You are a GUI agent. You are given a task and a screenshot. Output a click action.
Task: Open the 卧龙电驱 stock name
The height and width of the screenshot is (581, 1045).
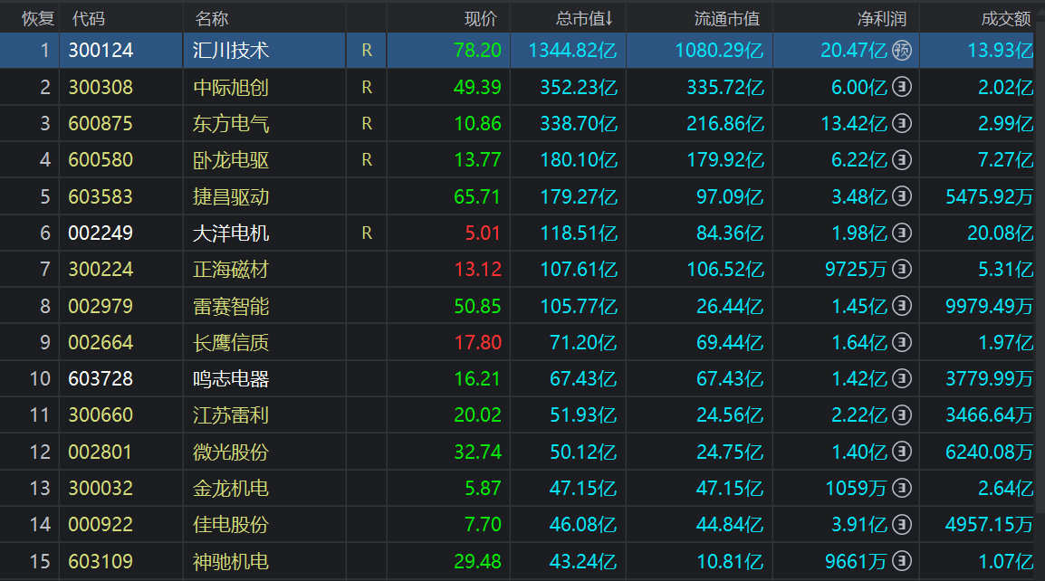231,160
